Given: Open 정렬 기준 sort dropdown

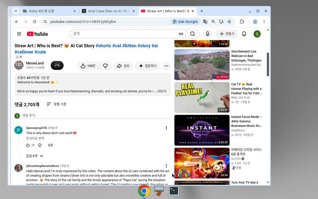Looking at the screenshot, I should pyautogui.click(x=56, y=104).
